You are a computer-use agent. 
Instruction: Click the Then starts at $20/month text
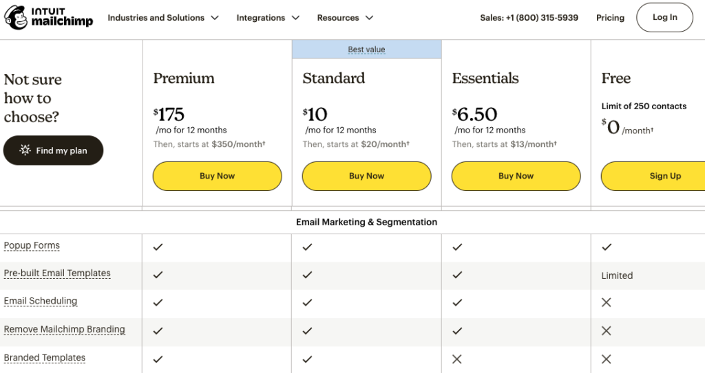356,144
